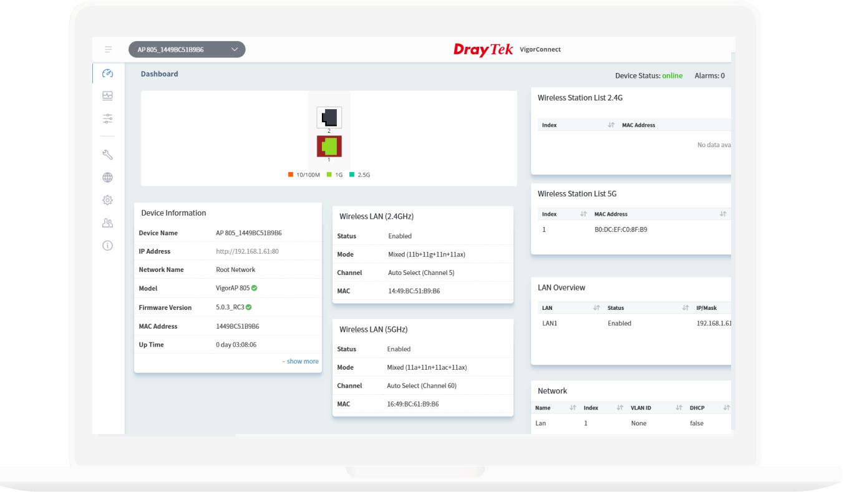
Task: Open the monitoring chart sidebar icon
Action: coord(107,96)
